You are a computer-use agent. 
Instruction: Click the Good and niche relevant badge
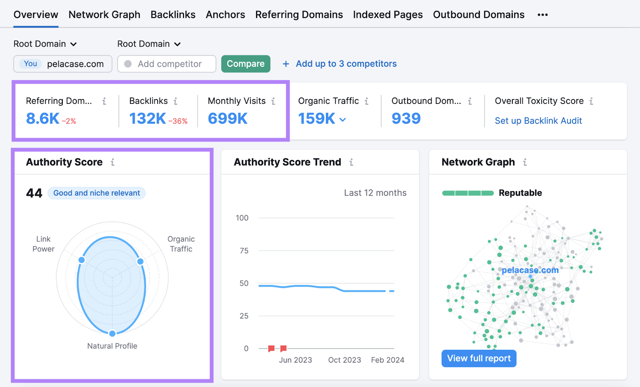click(96, 193)
